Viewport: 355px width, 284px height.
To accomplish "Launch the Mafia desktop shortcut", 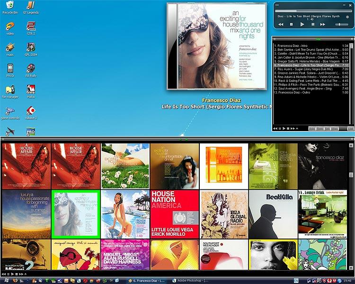I will click(31, 92).
